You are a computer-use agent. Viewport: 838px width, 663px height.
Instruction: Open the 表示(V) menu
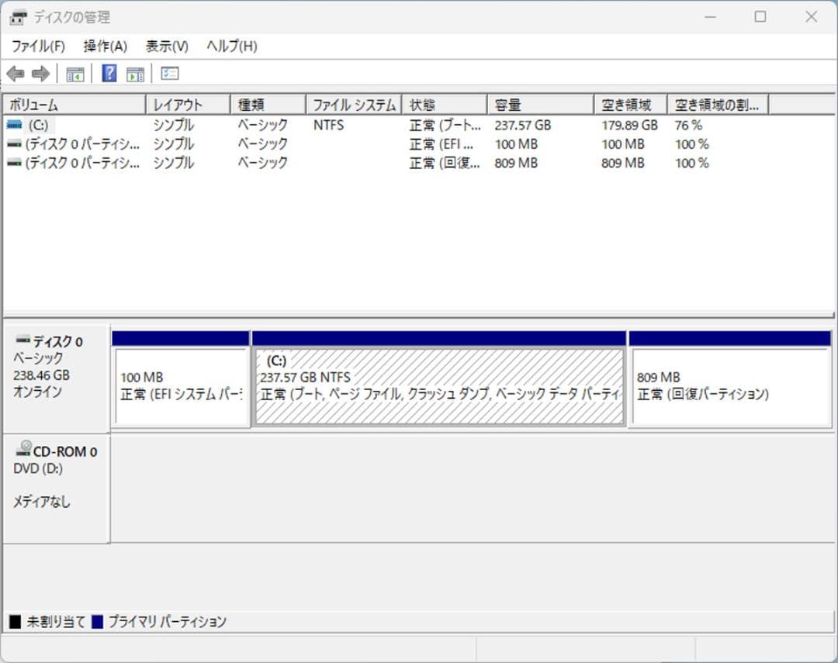pyautogui.click(x=165, y=46)
